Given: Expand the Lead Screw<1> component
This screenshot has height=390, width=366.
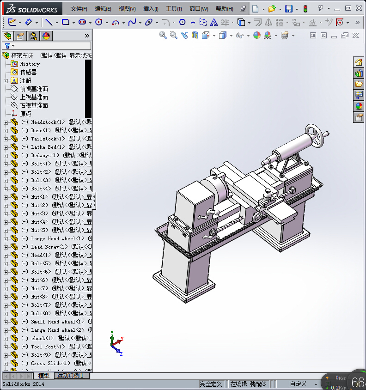Looking at the screenshot, I should click(6, 247).
